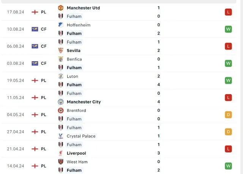Click the club friendly flag on 10.08.24 row
243x174 pixels.
(x=35, y=29)
